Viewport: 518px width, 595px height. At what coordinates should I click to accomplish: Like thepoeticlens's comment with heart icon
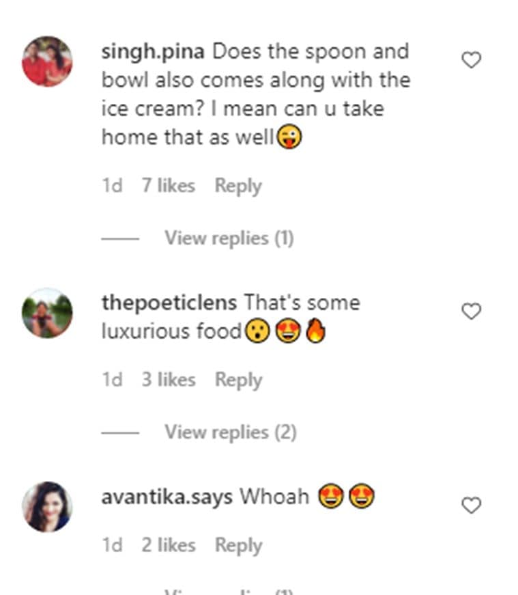click(472, 312)
